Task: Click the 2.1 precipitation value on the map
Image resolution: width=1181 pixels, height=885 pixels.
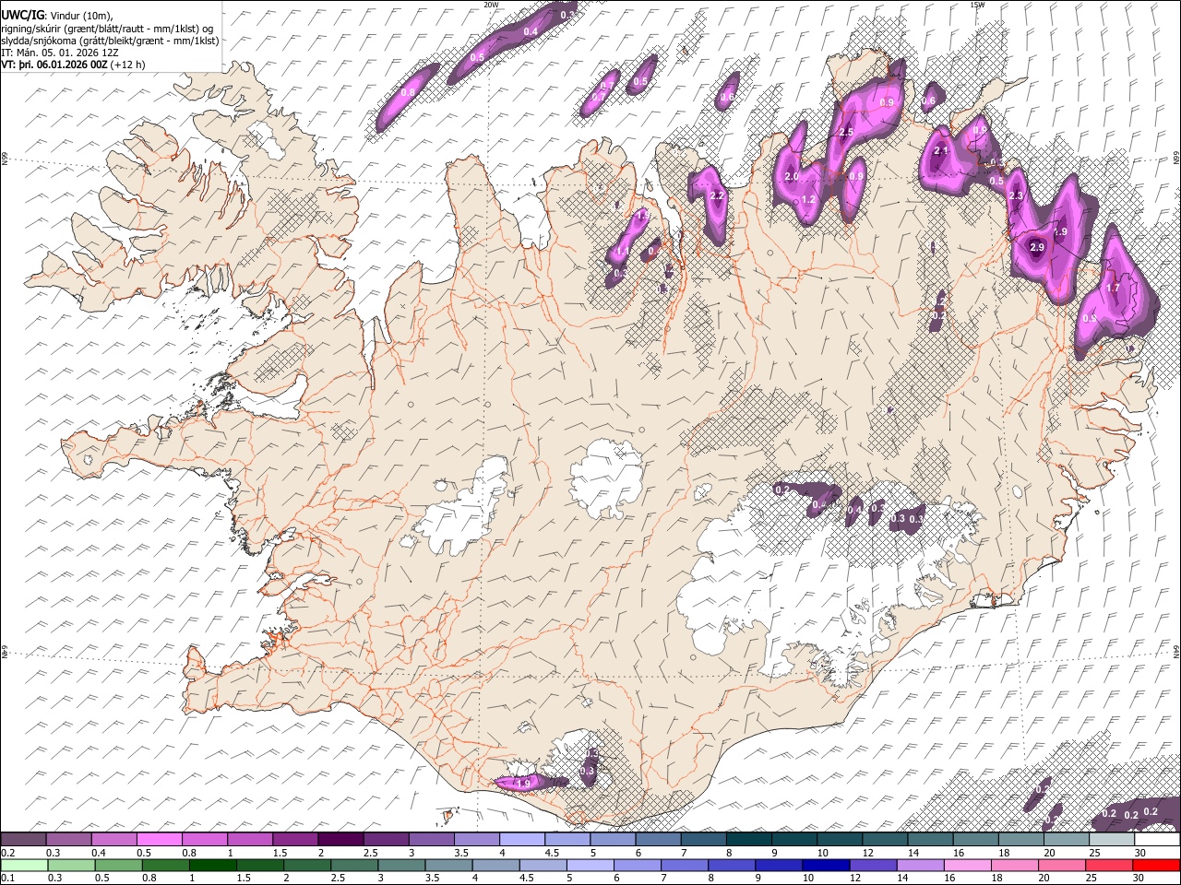Action: 941,151
